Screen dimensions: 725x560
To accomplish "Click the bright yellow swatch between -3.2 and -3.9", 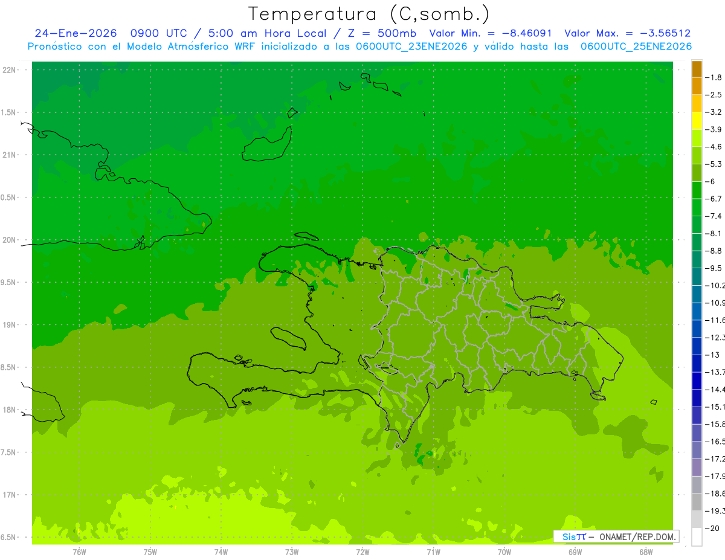I will pos(697,121).
